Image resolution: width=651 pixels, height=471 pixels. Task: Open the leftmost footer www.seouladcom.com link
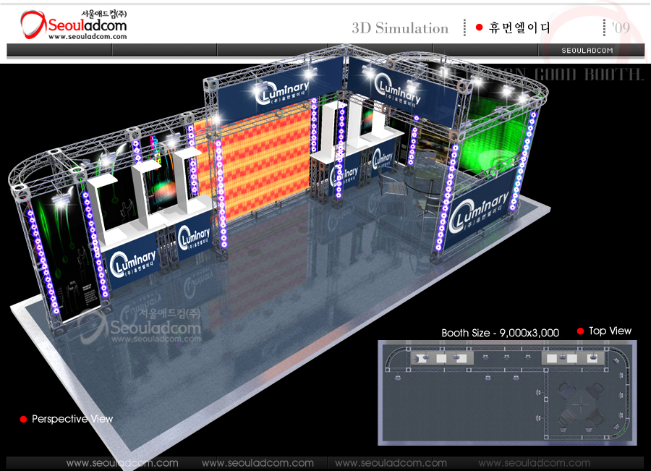click(122, 463)
